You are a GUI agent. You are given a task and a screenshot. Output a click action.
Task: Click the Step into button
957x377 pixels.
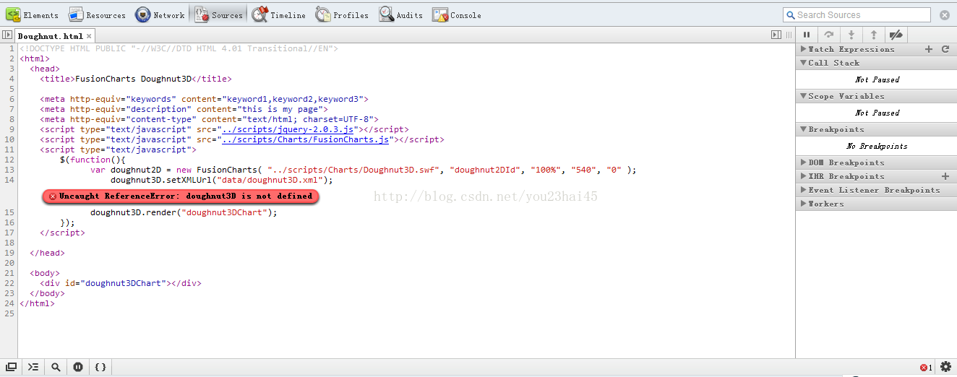(851, 35)
